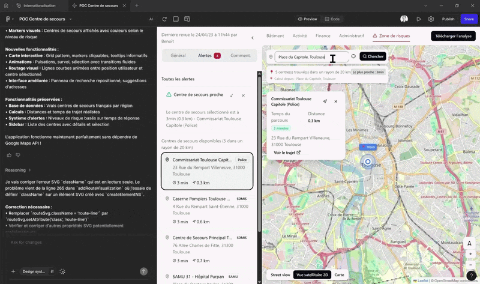Switch to Preview mode
This screenshot has height=284, width=480.
[307, 19]
